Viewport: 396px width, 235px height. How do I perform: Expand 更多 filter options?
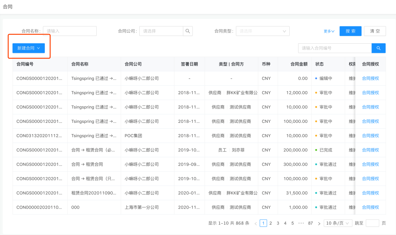click(329, 31)
